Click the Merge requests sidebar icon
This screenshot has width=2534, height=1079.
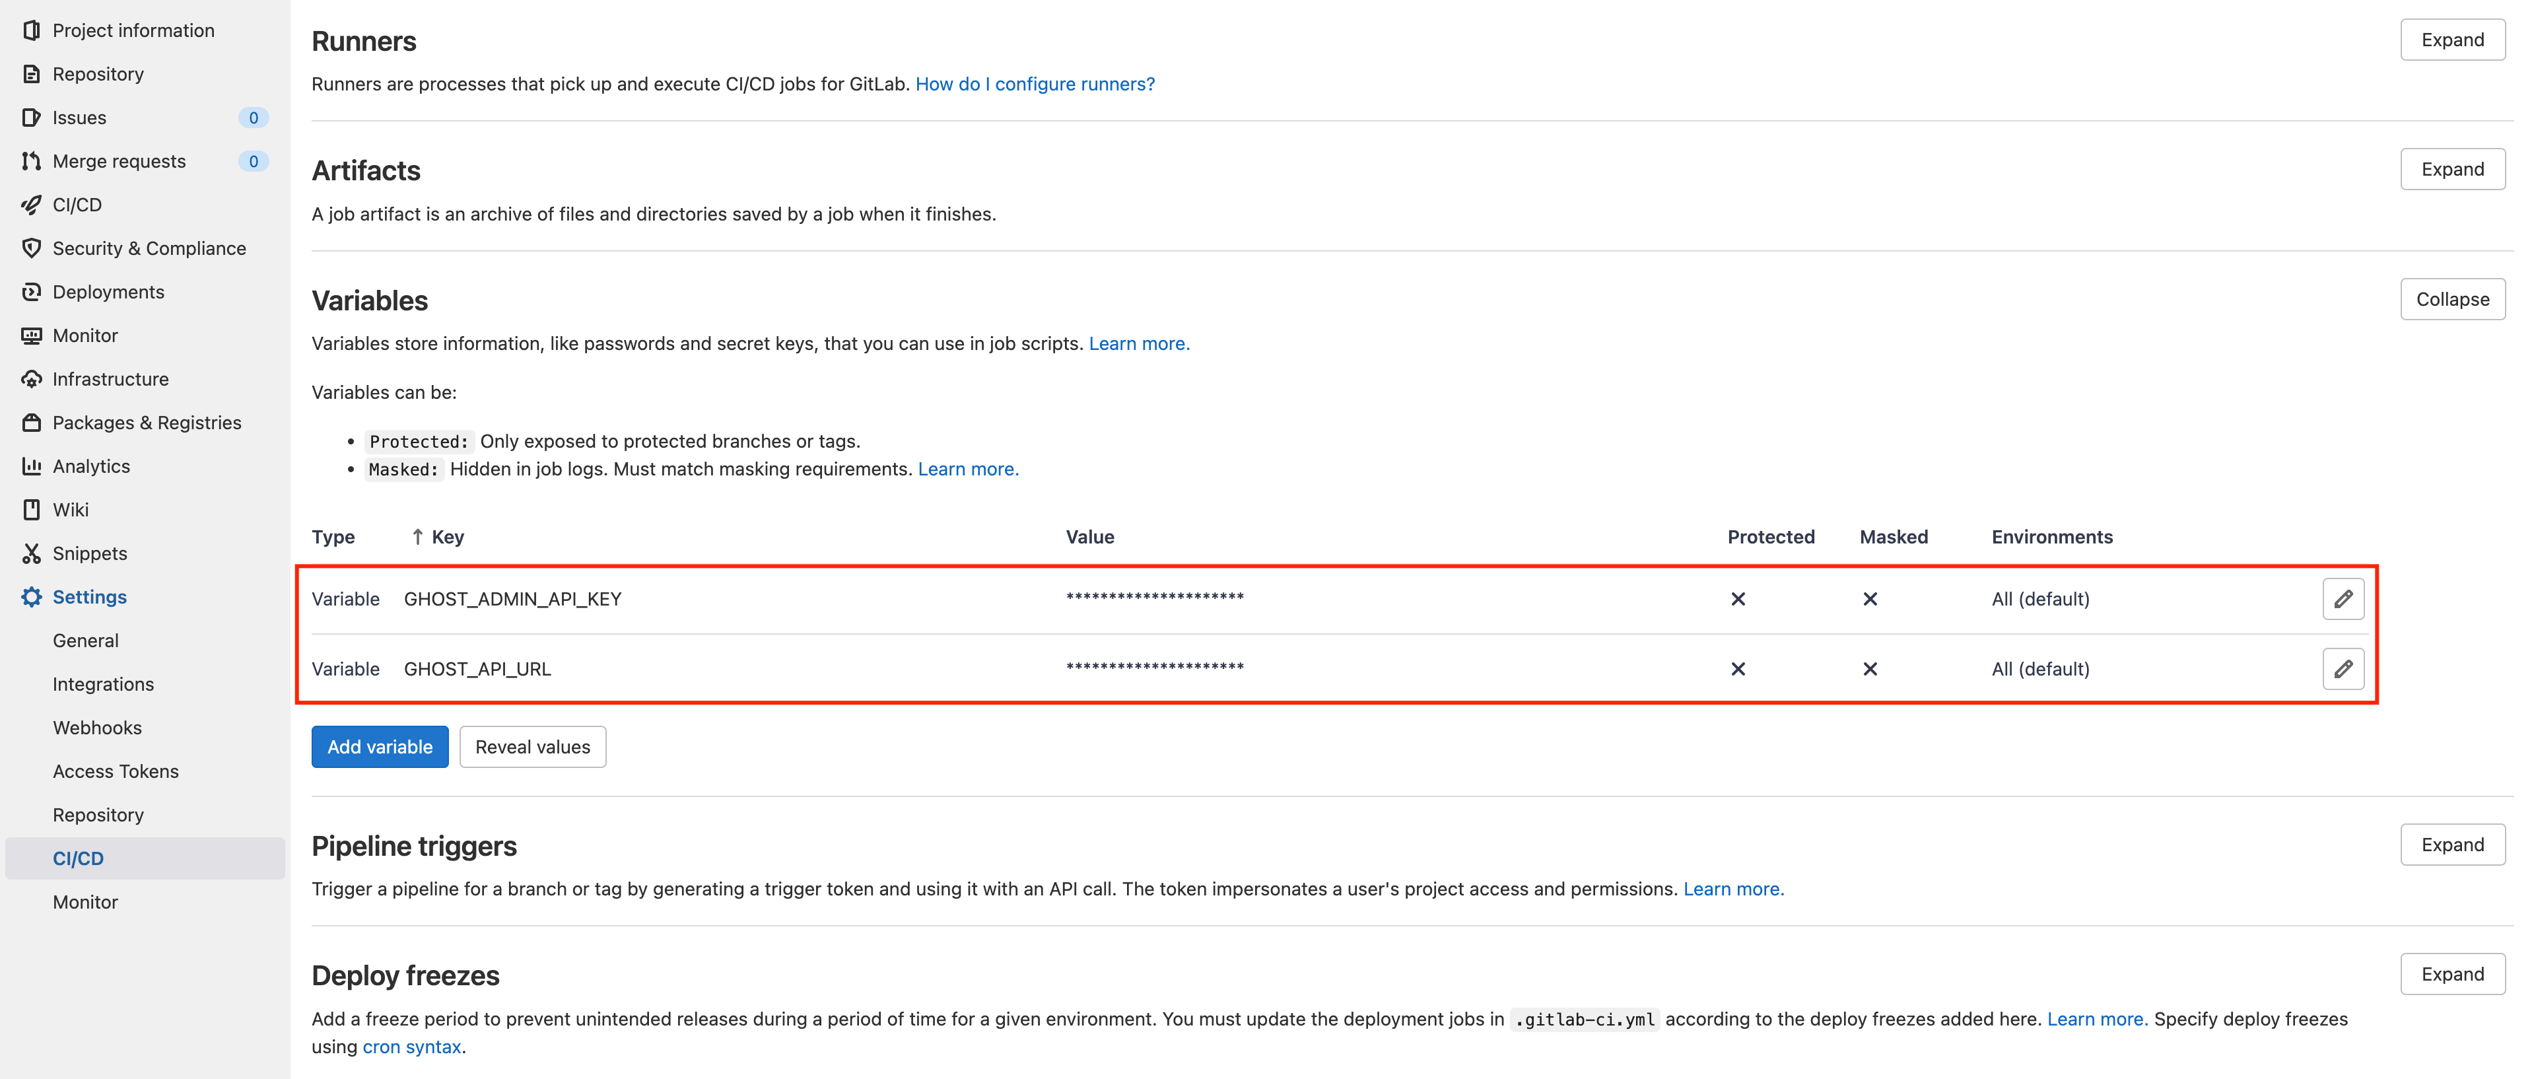32,161
